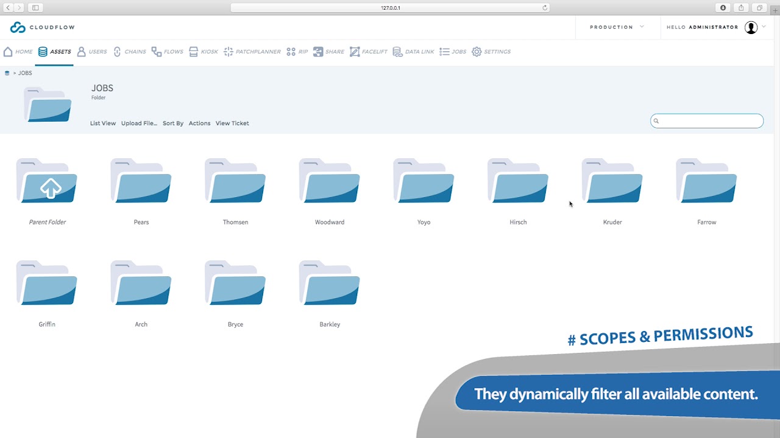This screenshot has width=780, height=438.
Task: Open the browser downloads icon
Action: [723, 8]
